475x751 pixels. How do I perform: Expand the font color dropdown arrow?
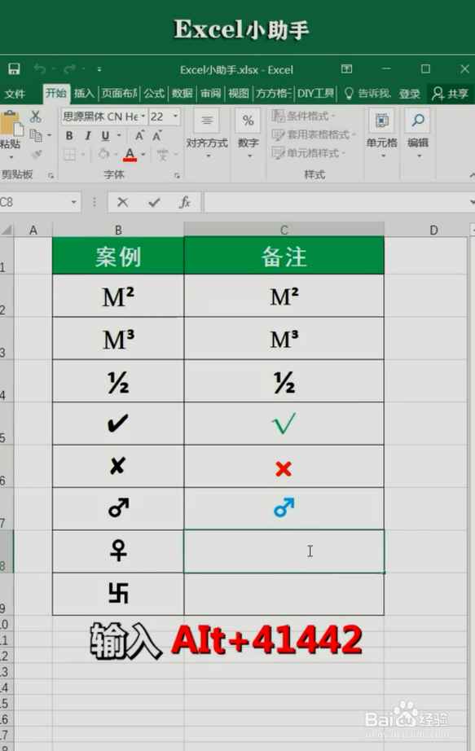point(143,154)
